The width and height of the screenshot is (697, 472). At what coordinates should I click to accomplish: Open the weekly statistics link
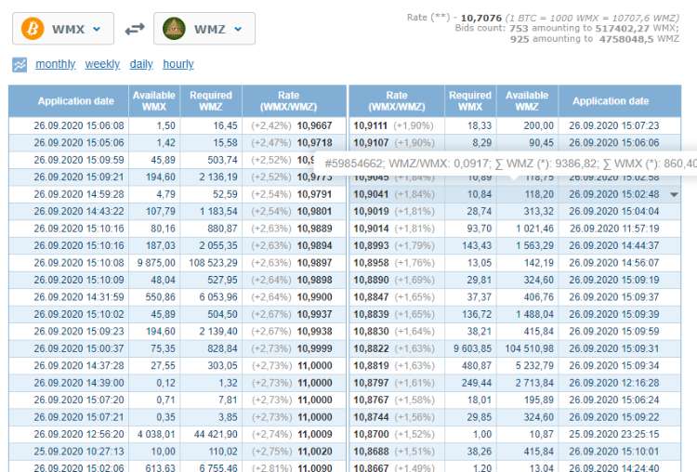coord(102,64)
